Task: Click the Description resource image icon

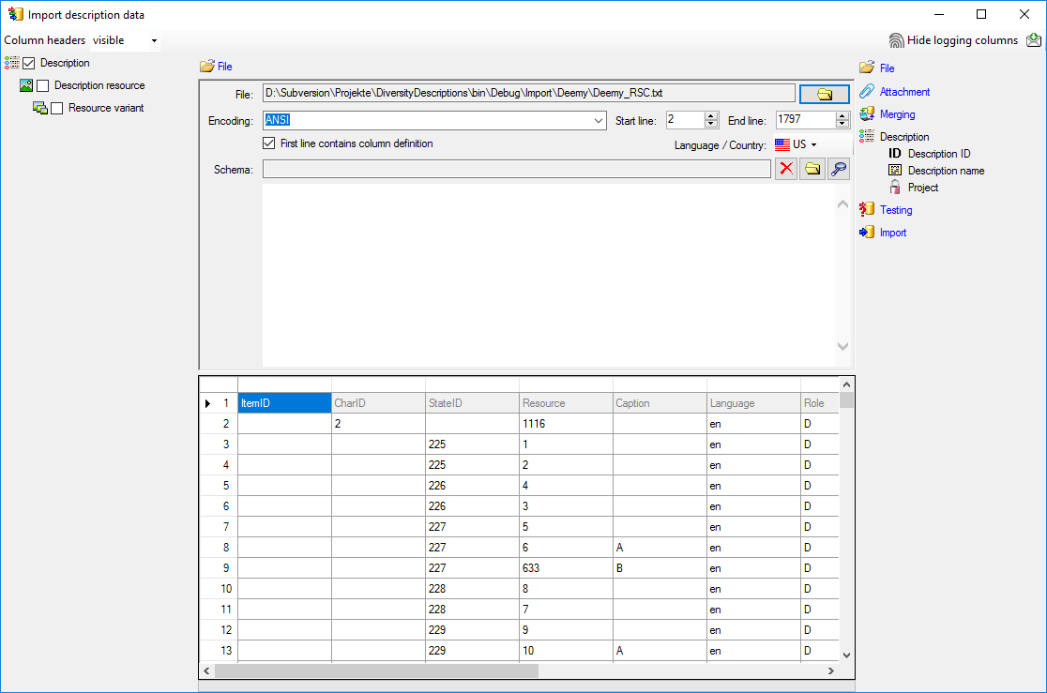Action: 26,85
